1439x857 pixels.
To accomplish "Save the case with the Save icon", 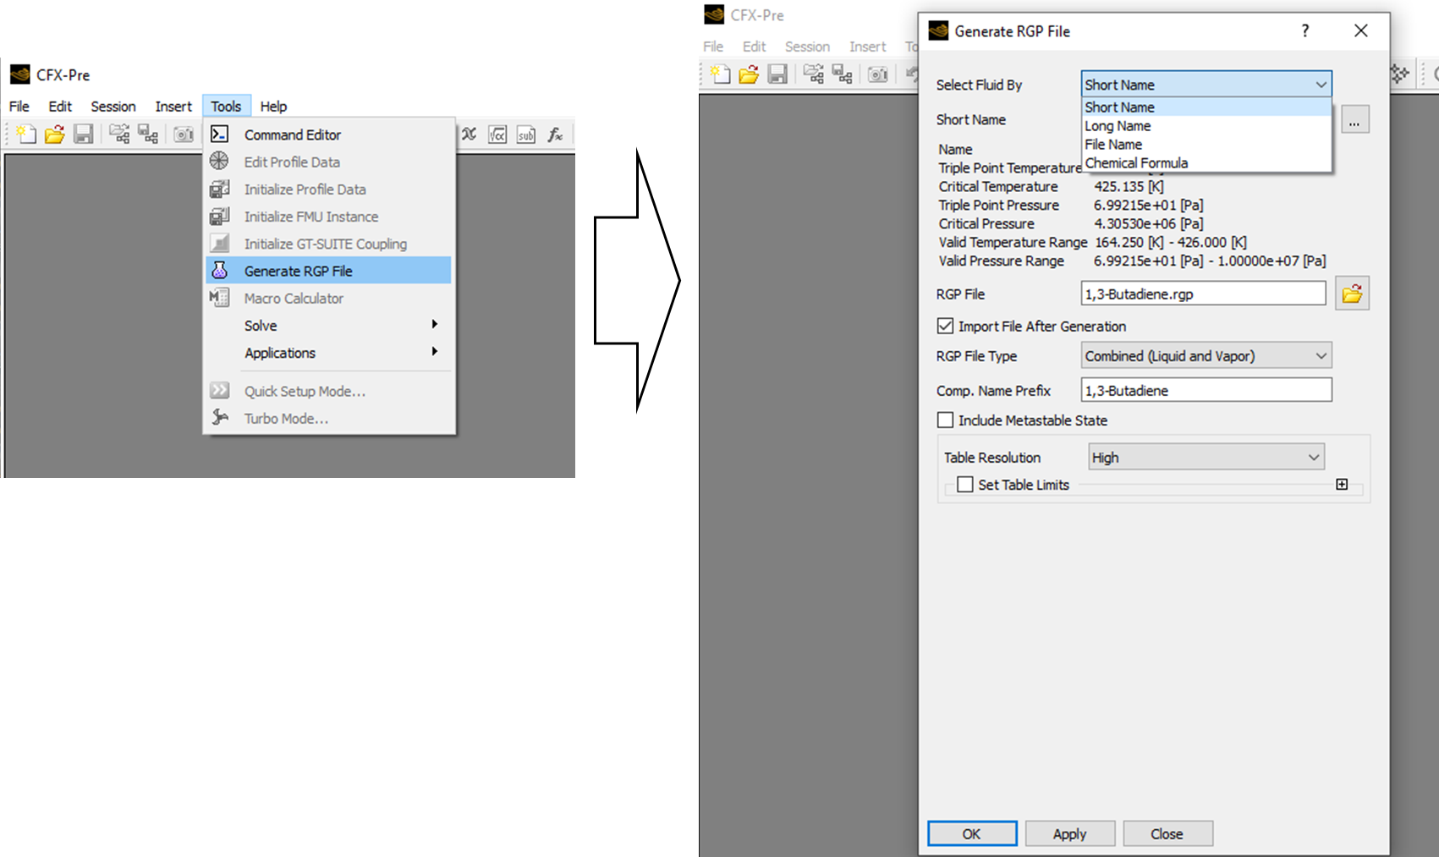I will [x=82, y=134].
